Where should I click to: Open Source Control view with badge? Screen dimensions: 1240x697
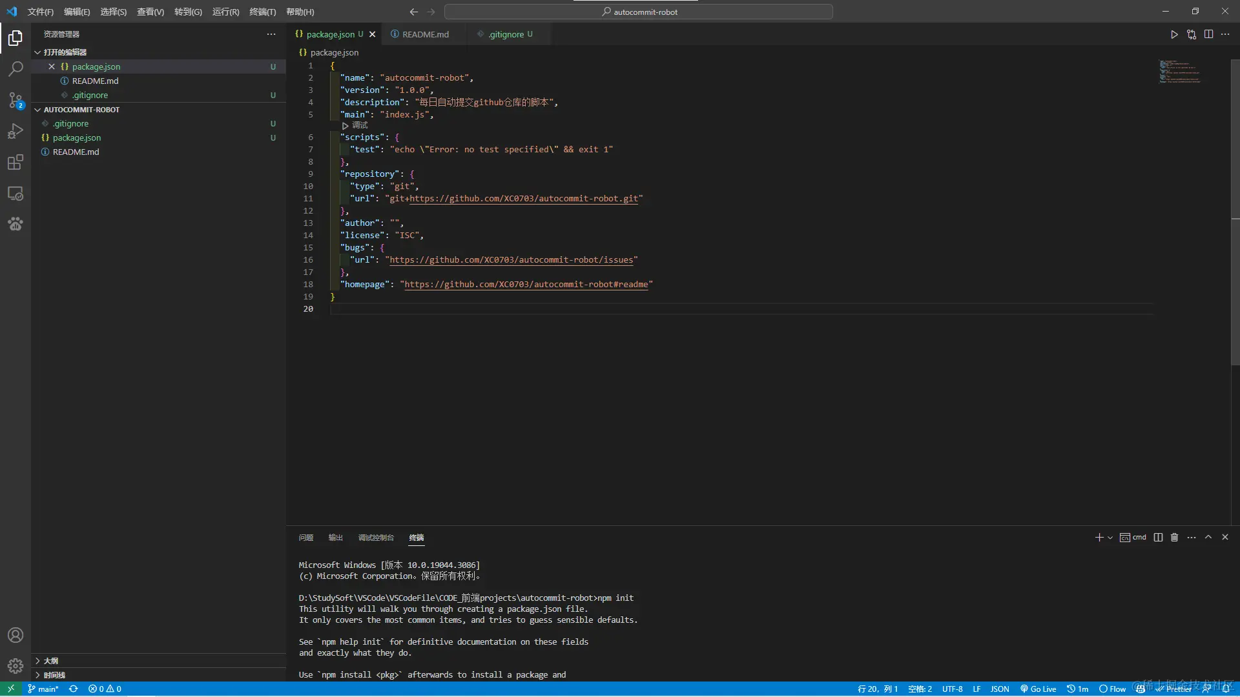15,100
